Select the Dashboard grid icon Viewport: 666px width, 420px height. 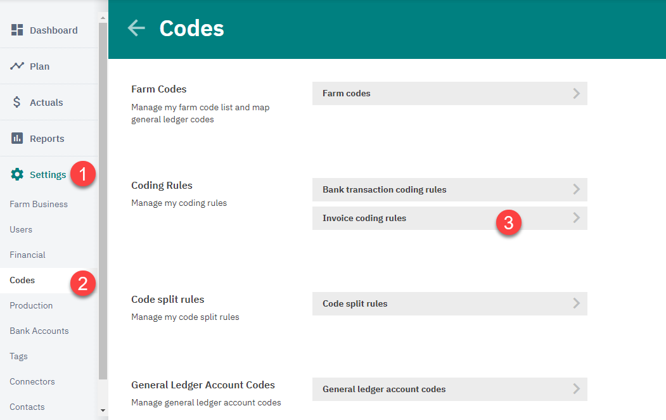[17, 30]
